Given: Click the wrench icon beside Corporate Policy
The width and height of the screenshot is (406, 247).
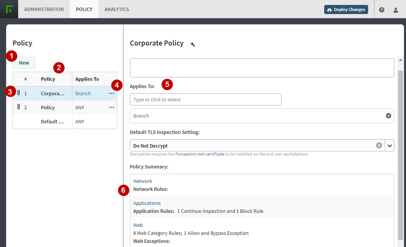Looking at the screenshot, I should point(193,44).
